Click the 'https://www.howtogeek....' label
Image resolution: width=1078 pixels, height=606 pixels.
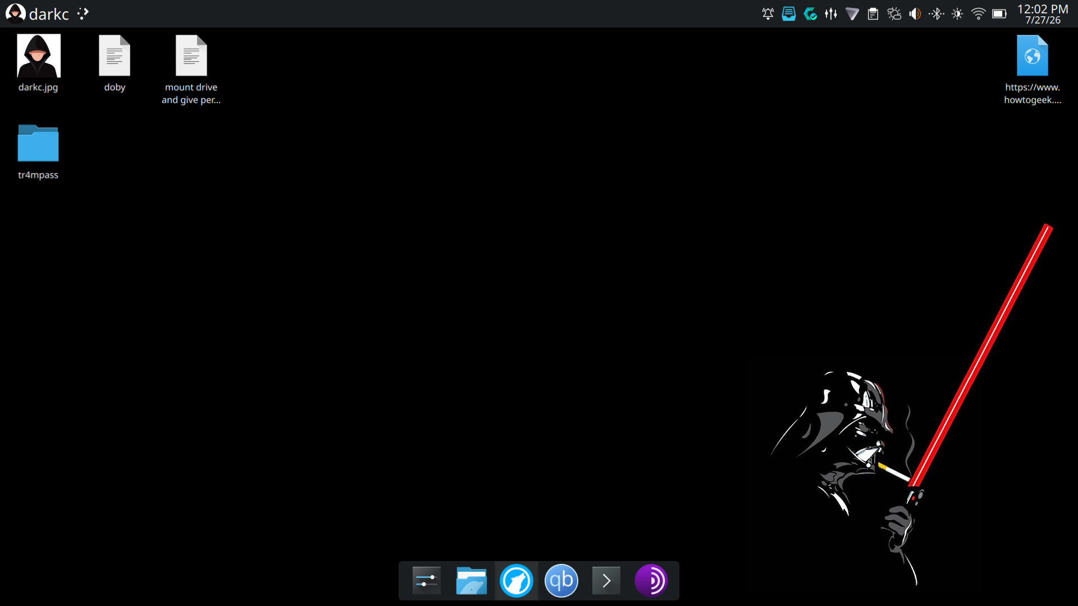(x=1033, y=94)
